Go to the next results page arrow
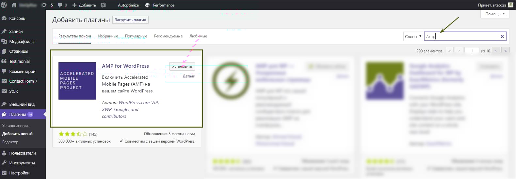The width and height of the screenshot is (516, 179). pyautogui.click(x=496, y=51)
